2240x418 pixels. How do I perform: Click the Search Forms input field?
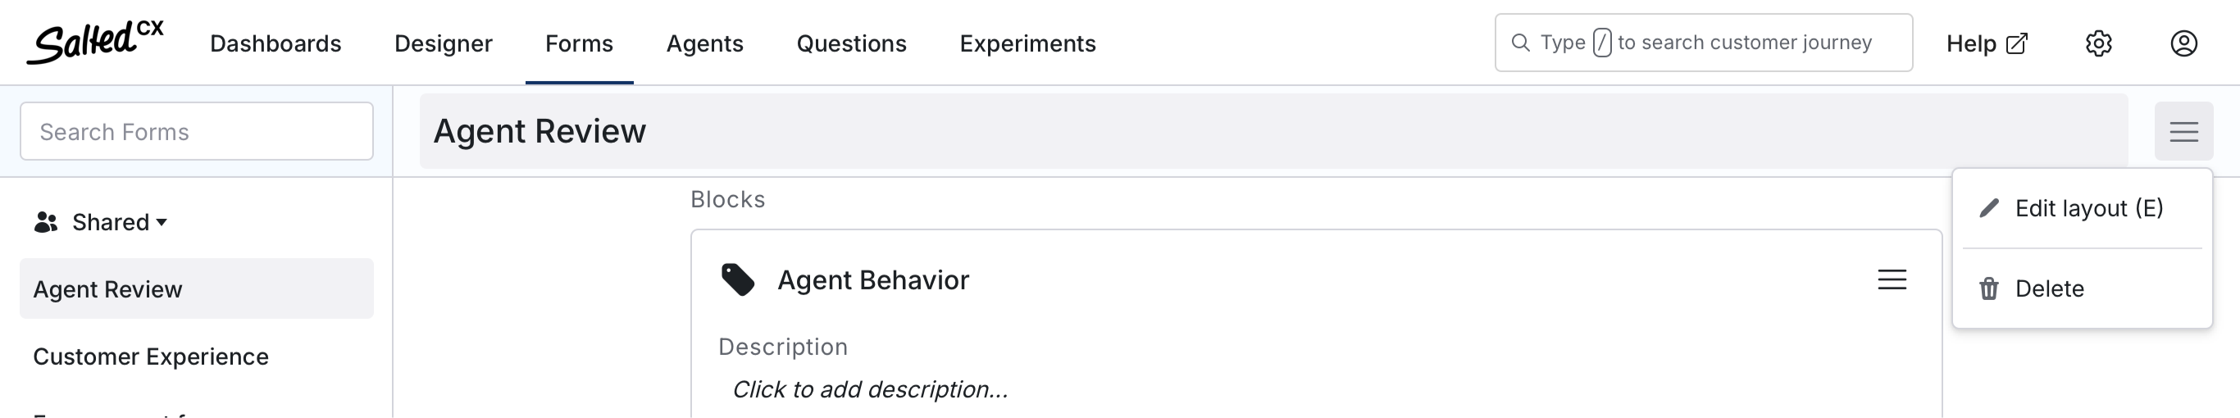[197, 131]
